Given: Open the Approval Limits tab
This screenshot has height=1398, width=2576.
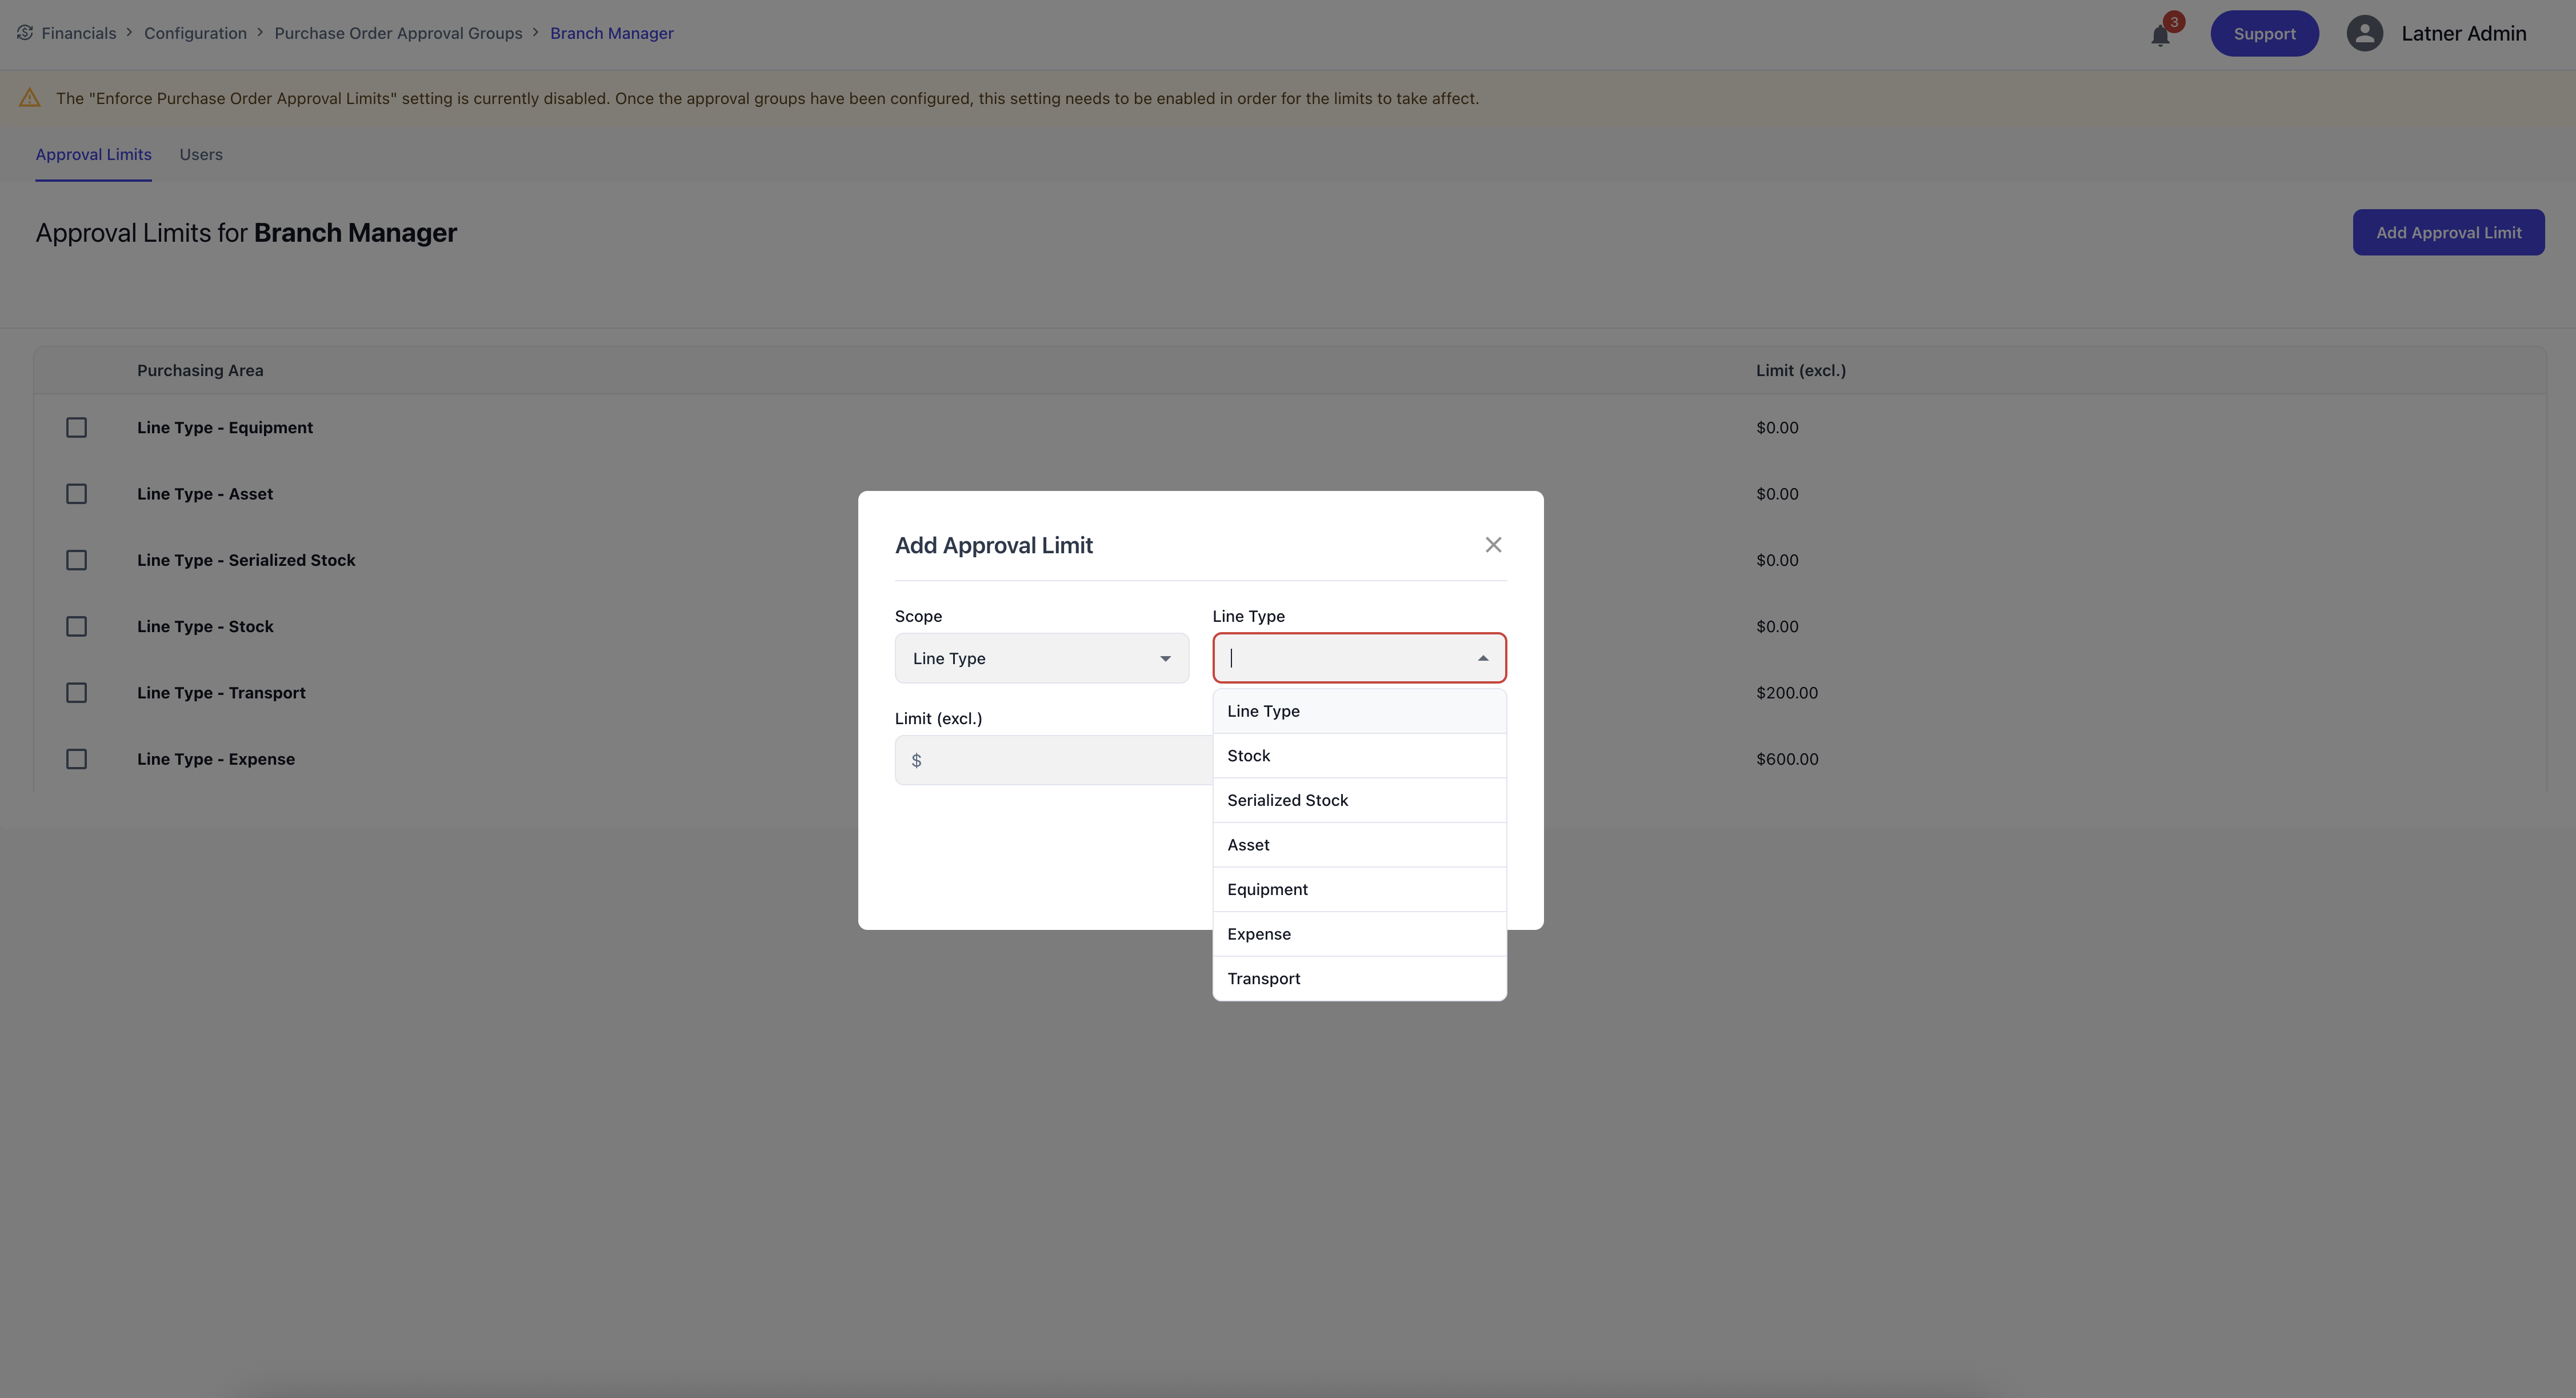Looking at the screenshot, I should (x=93, y=154).
